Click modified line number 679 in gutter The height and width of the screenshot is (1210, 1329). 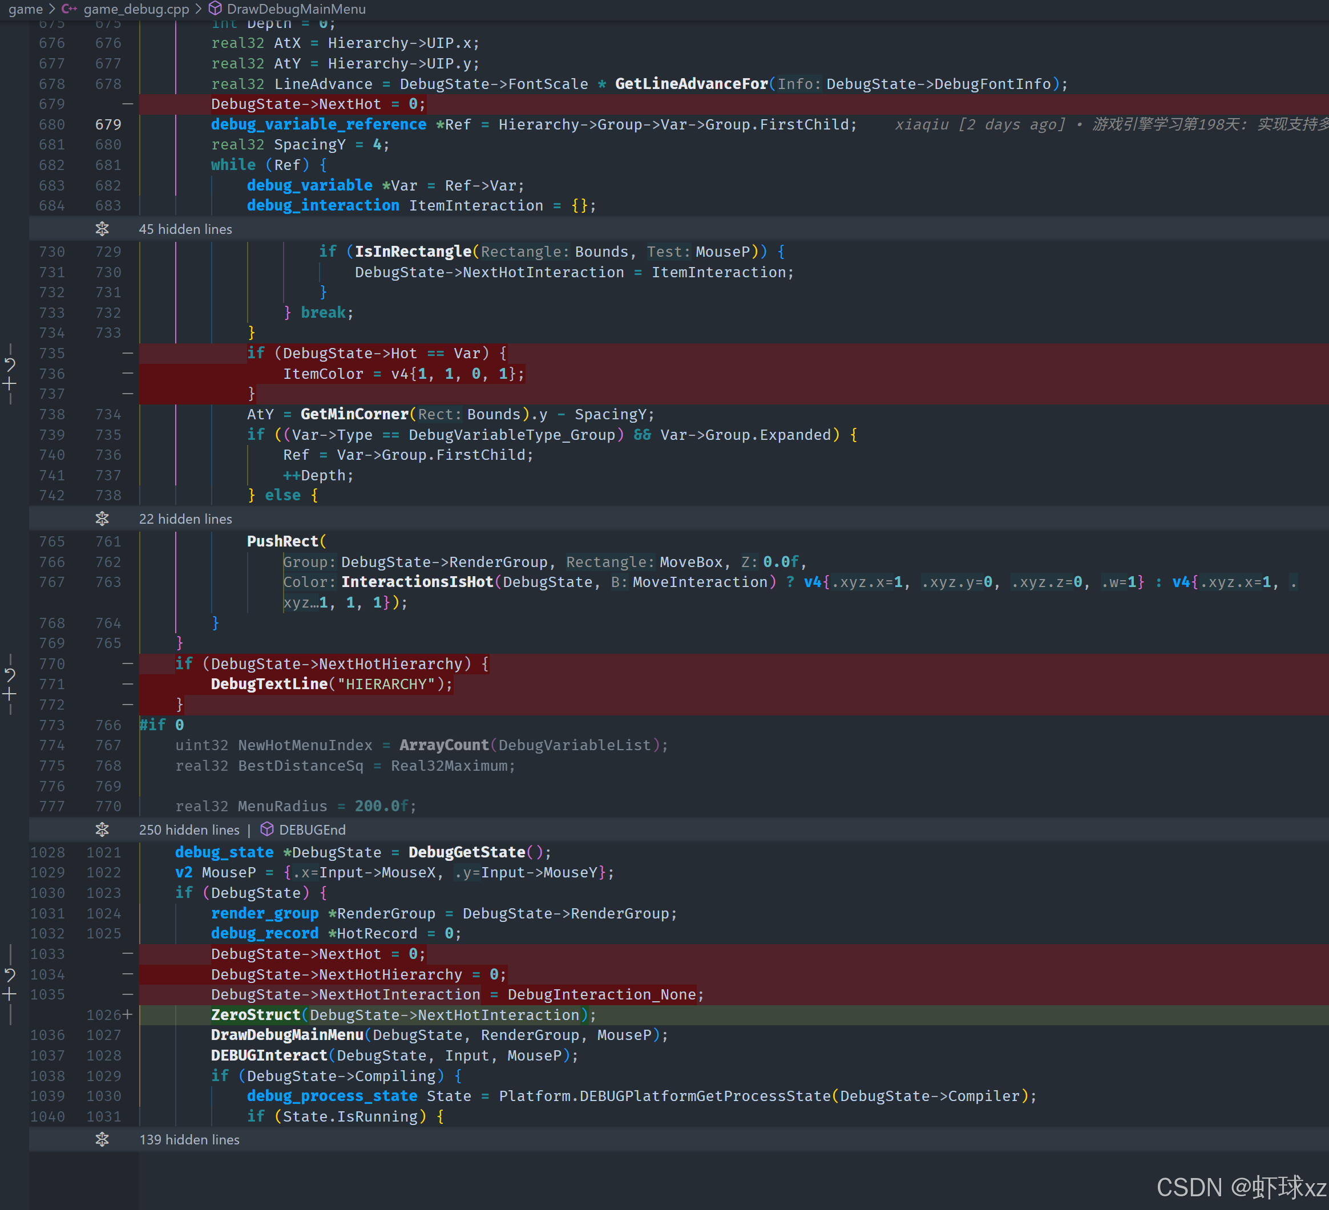[x=108, y=124]
